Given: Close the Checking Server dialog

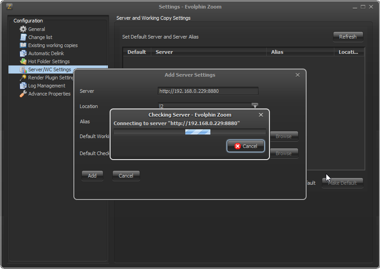Looking at the screenshot, I should [261, 115].
